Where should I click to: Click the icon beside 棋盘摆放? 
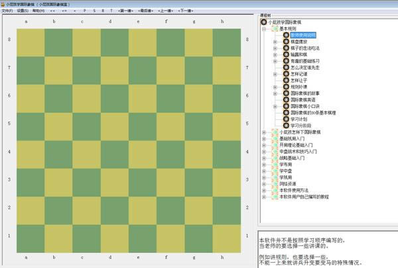point(286,42)
